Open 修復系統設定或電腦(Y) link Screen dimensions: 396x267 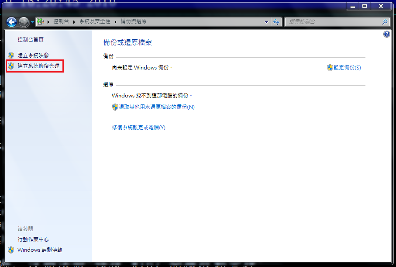139,128
